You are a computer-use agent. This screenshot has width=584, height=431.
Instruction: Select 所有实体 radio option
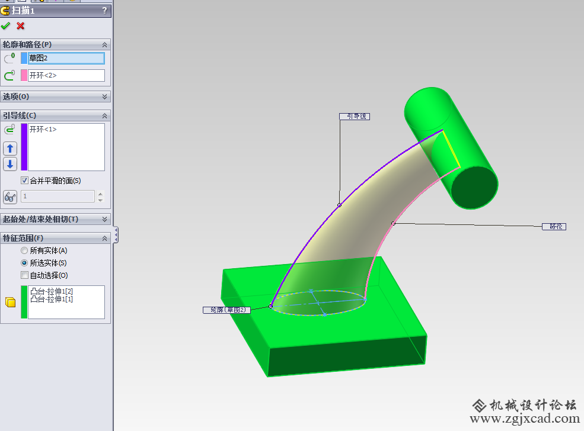24,250
